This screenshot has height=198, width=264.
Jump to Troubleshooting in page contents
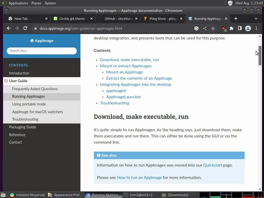click(114, 103)
